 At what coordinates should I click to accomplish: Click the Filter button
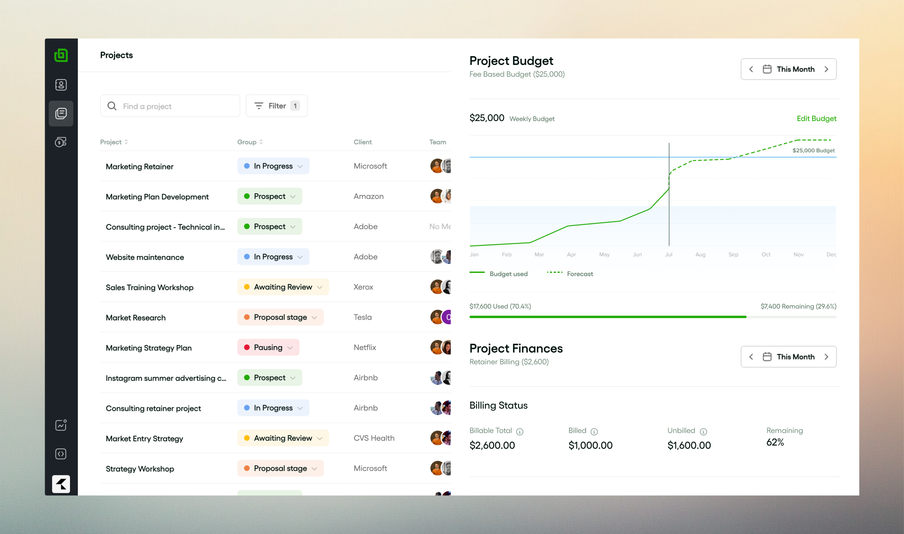[276, 106]
